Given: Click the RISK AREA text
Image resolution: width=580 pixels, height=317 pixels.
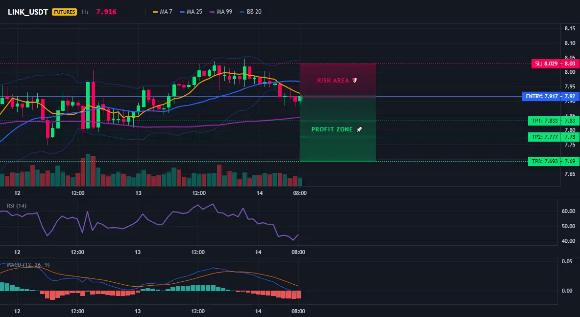Looking at the screenshot, I should (x=333, y=81).
